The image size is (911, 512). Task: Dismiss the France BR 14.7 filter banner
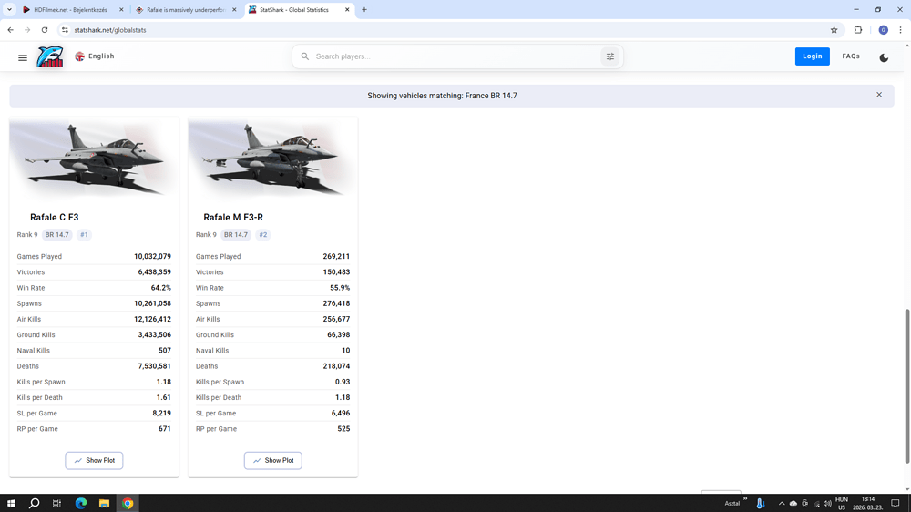[879, 95]
